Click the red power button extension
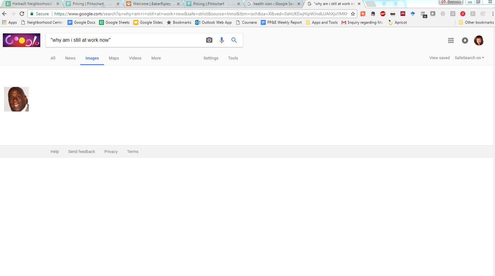This screenshot has width=495, height=276. click(462, 14)
